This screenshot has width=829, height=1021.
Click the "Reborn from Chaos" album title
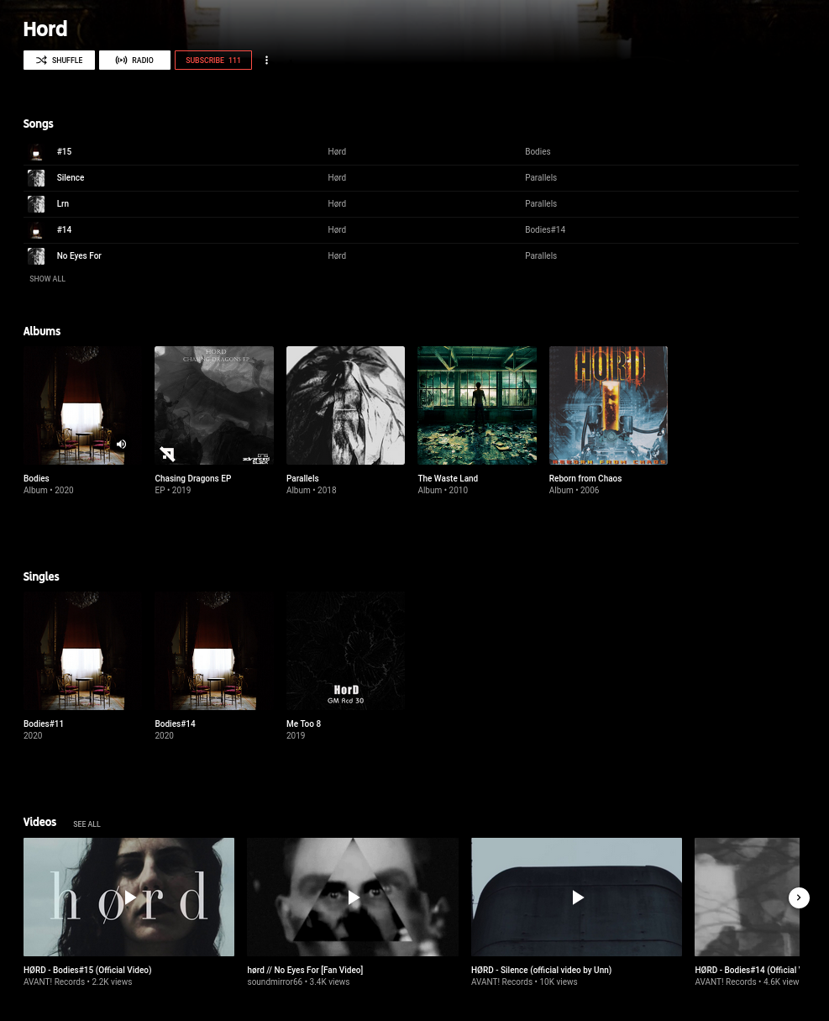[585, 479]
